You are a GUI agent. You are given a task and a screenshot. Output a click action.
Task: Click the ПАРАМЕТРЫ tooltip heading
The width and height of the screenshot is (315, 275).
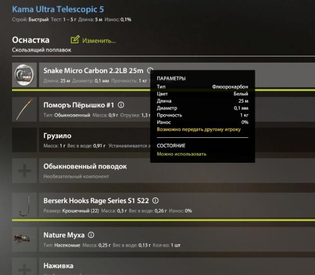(x=171, y=79)
